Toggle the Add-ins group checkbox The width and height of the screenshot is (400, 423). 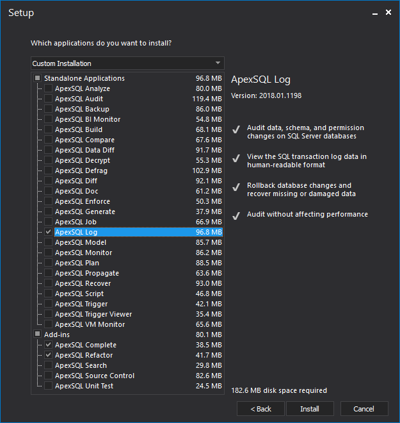pos(38,335)
